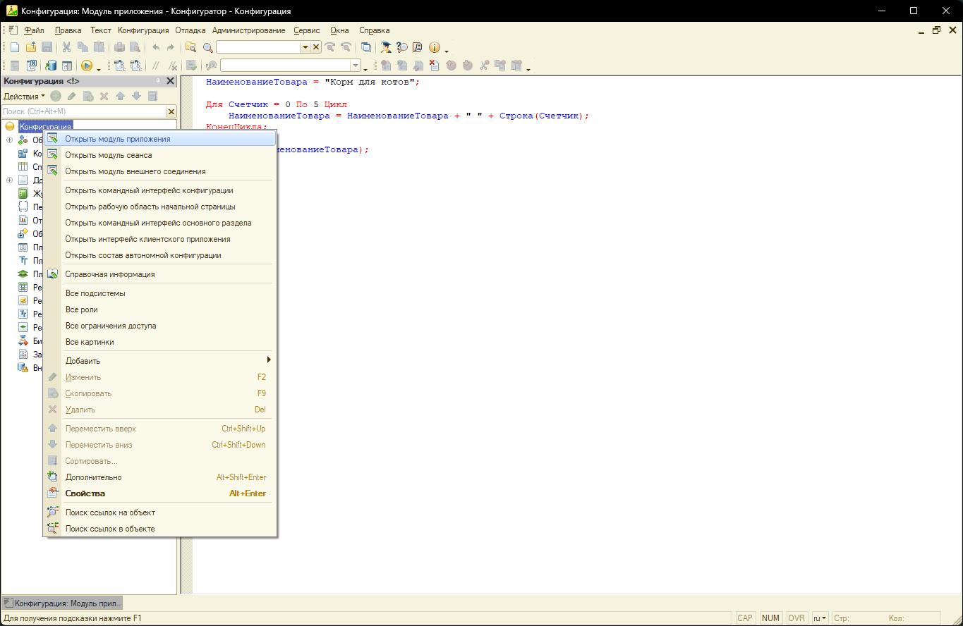Click the Update database configuration icon
Image resolution: width=963 pixels, height=626 pixels.
pos(50,66)
